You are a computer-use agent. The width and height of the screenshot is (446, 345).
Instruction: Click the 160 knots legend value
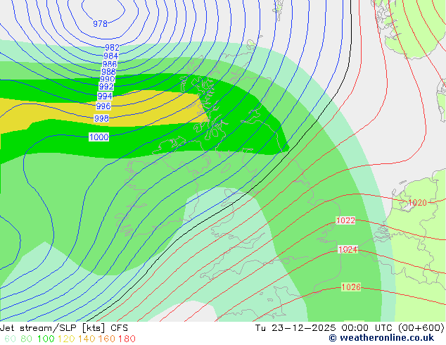pos(107,339)
